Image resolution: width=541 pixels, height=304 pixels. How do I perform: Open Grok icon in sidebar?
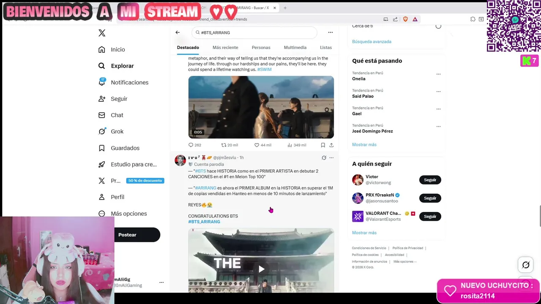[x=101, y=131]
